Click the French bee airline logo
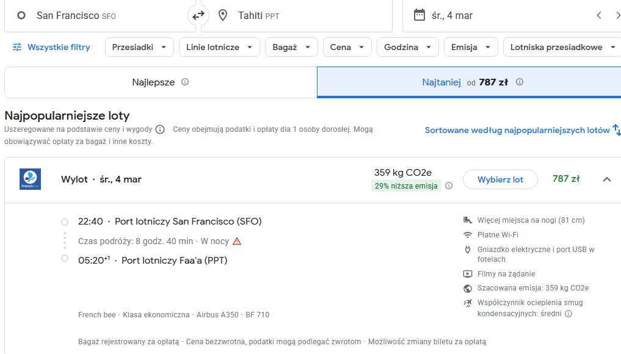 [30, 179]
